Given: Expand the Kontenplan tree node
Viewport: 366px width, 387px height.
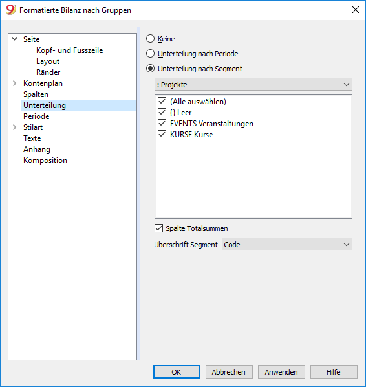Looking at the screenshot, I should click(x=15, y=83).
